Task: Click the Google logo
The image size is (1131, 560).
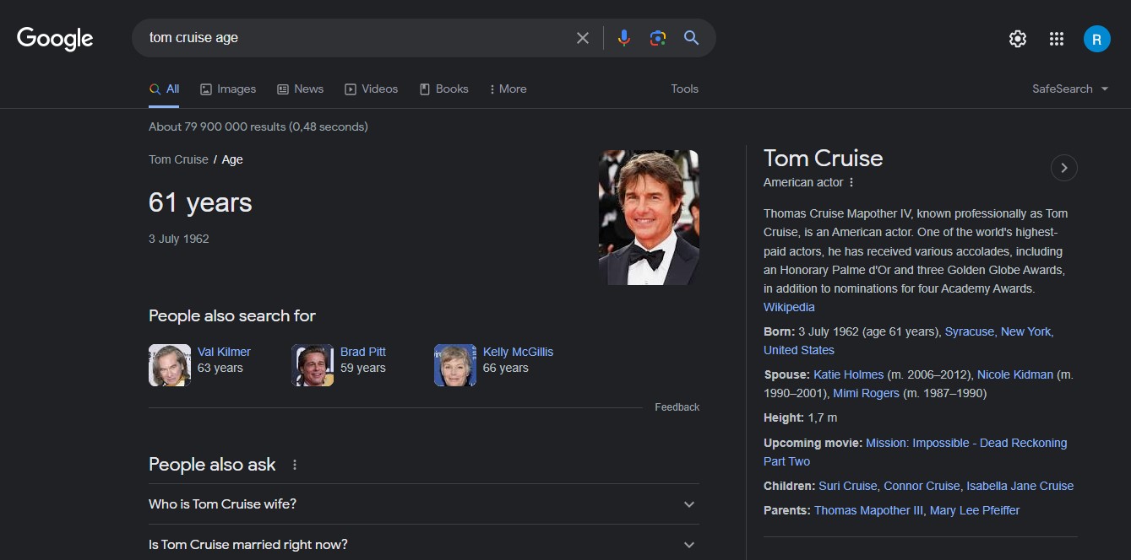Action: (55, 39)
